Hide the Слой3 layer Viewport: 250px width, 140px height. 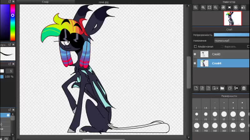click(x=195, y=54)
